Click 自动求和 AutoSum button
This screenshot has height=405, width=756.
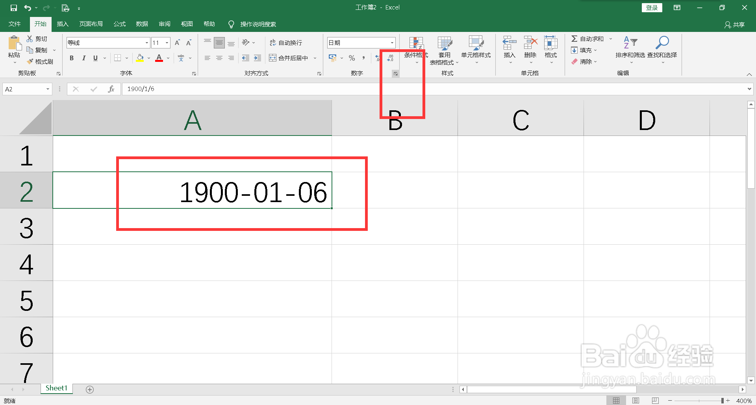click(x=587, y=39)
